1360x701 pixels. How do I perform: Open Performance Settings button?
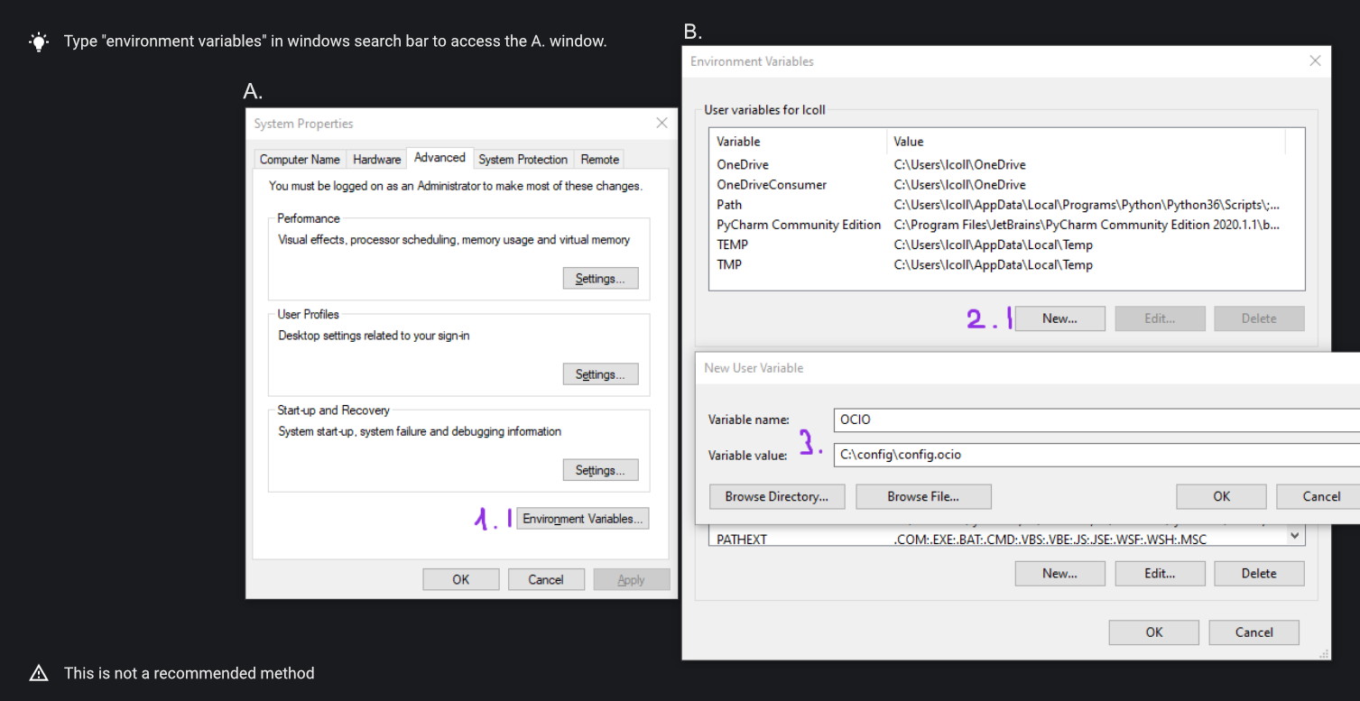600,278
